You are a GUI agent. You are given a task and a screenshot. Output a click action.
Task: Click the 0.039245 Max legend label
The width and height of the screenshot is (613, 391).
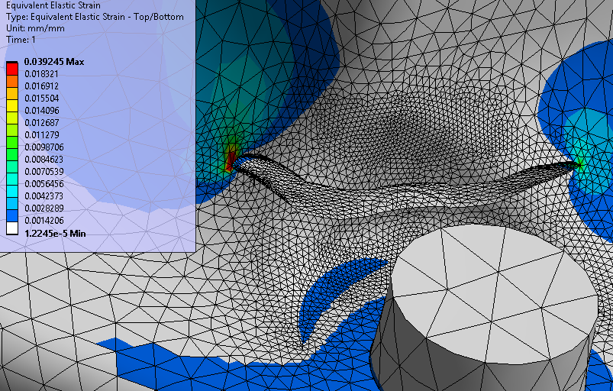(x=52, y=61)
